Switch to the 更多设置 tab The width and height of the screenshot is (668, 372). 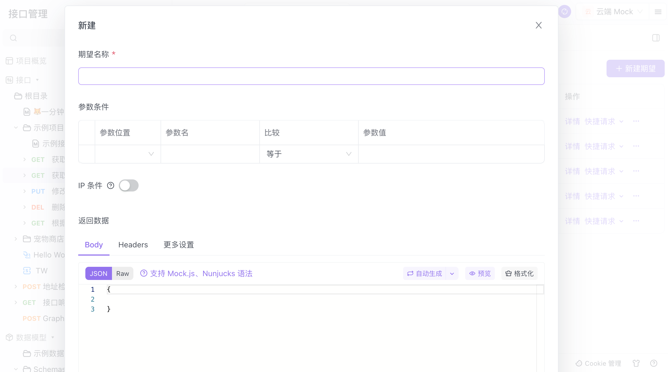click(179, 245)
